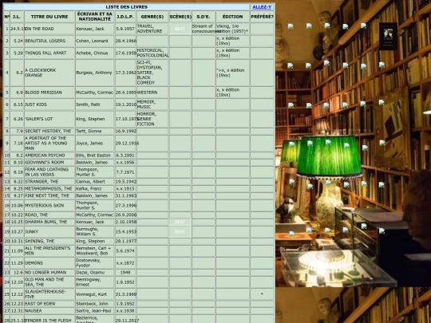Select the 'GENRE(S)' column header
Image resolution: width=431 pixels, height=323 pixels.
tap(152, 17)
